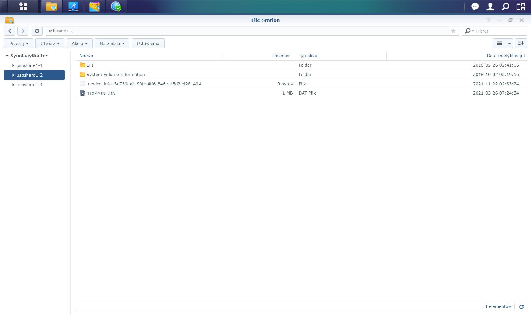Image resolution: width=531 pixels, height=315 pixels.
Task: Open Network Center from the taskbar
Action: pyautogui.click(x=73, y=6)
